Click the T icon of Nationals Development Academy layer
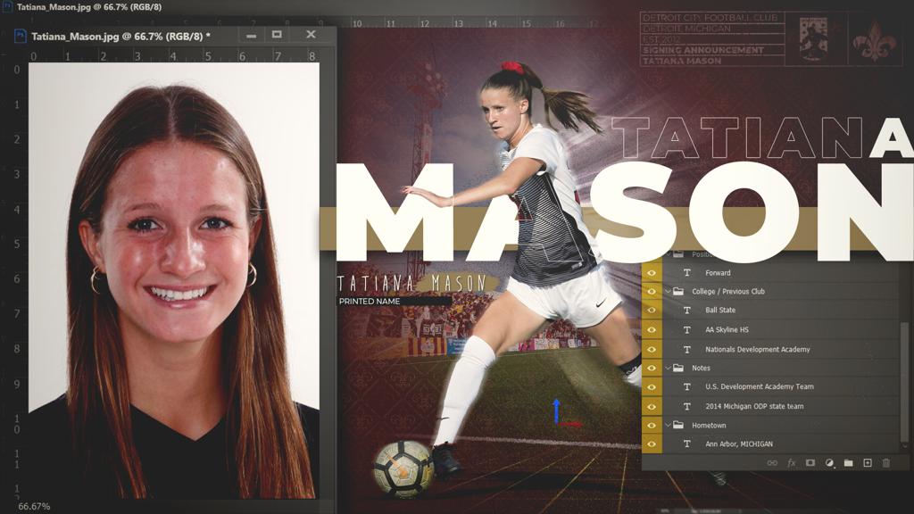The width and height of the screenshot is (914, 514). (687, 350)
